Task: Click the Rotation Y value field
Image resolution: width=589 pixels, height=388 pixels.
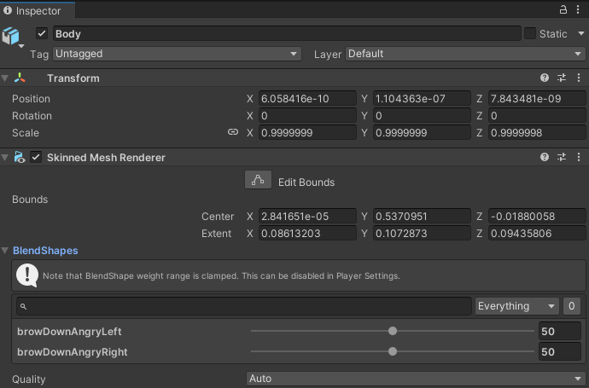Action: click(x=422, y=116)
